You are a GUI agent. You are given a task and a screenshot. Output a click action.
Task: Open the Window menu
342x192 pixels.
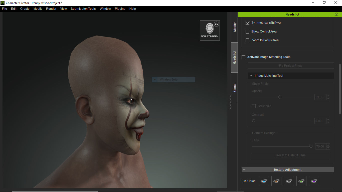point(105,9)
